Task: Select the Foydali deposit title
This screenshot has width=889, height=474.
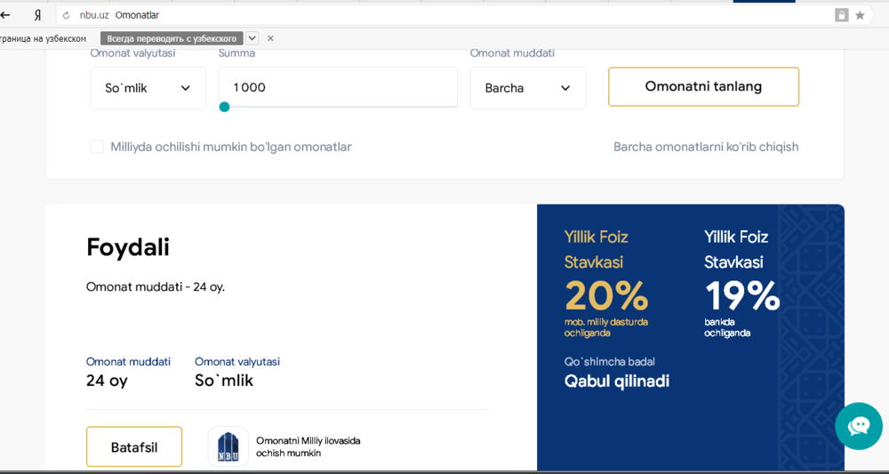Action: pos(128,247)
